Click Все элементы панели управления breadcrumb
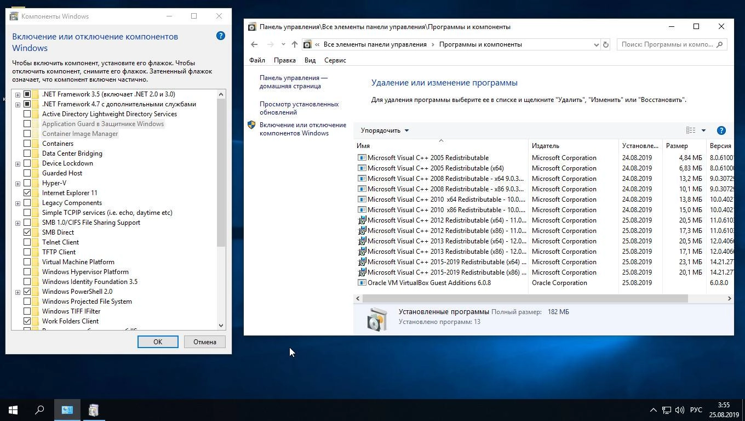 (x=375, y=44)
